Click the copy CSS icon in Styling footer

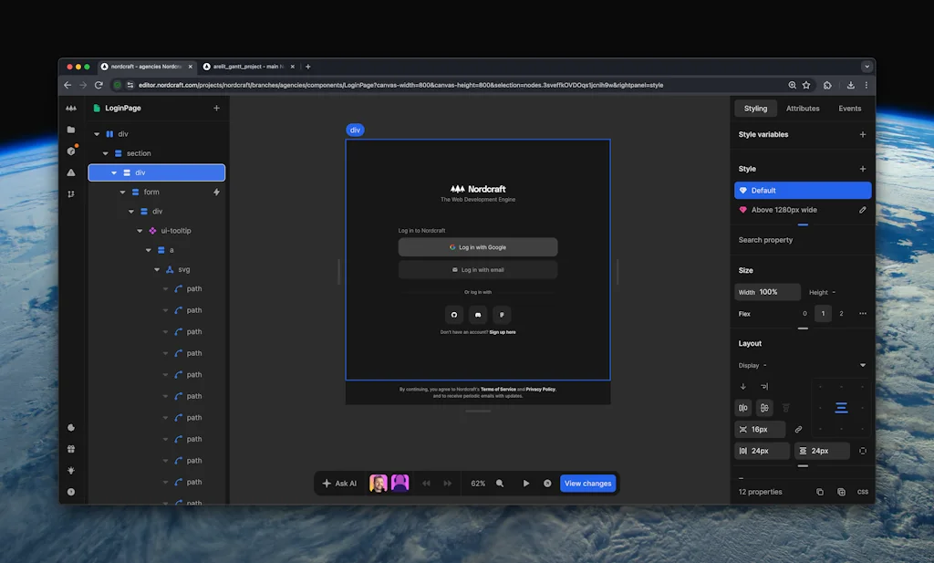819,491
